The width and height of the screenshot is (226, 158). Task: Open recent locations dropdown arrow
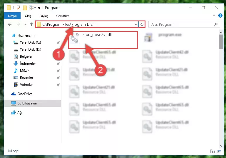coord(25,24)
